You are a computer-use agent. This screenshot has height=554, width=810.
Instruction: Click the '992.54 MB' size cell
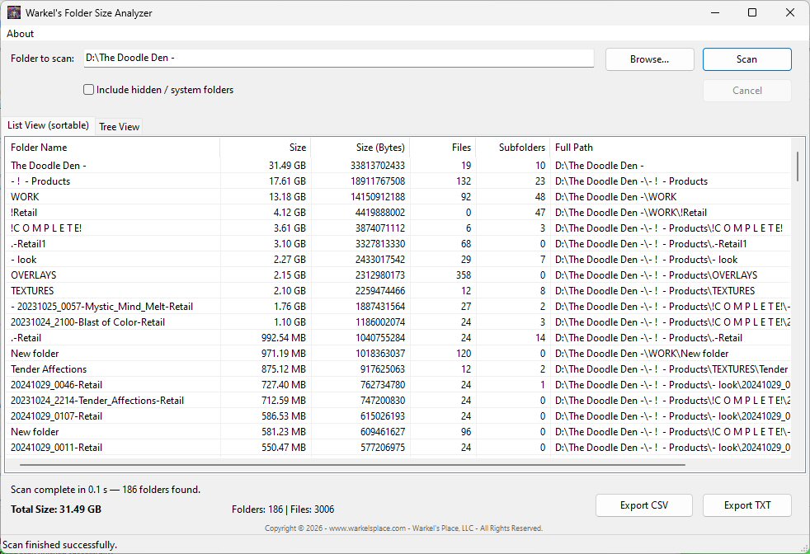click(x=284, y=338)
